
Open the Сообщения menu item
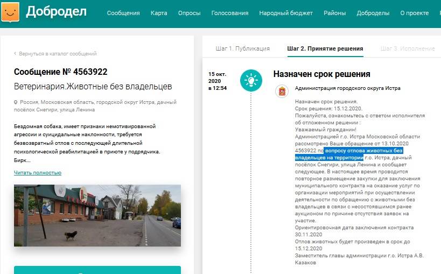click(x=123, y=13)
